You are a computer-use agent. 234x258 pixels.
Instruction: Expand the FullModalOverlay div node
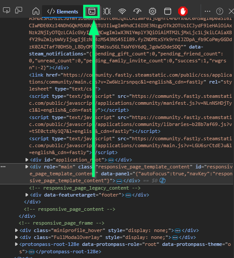[x=16, y=237]
